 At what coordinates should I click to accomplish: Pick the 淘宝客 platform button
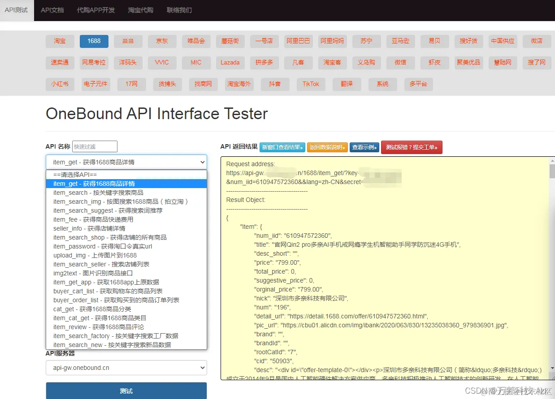point(333,62)
